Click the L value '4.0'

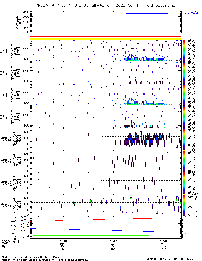63,249
